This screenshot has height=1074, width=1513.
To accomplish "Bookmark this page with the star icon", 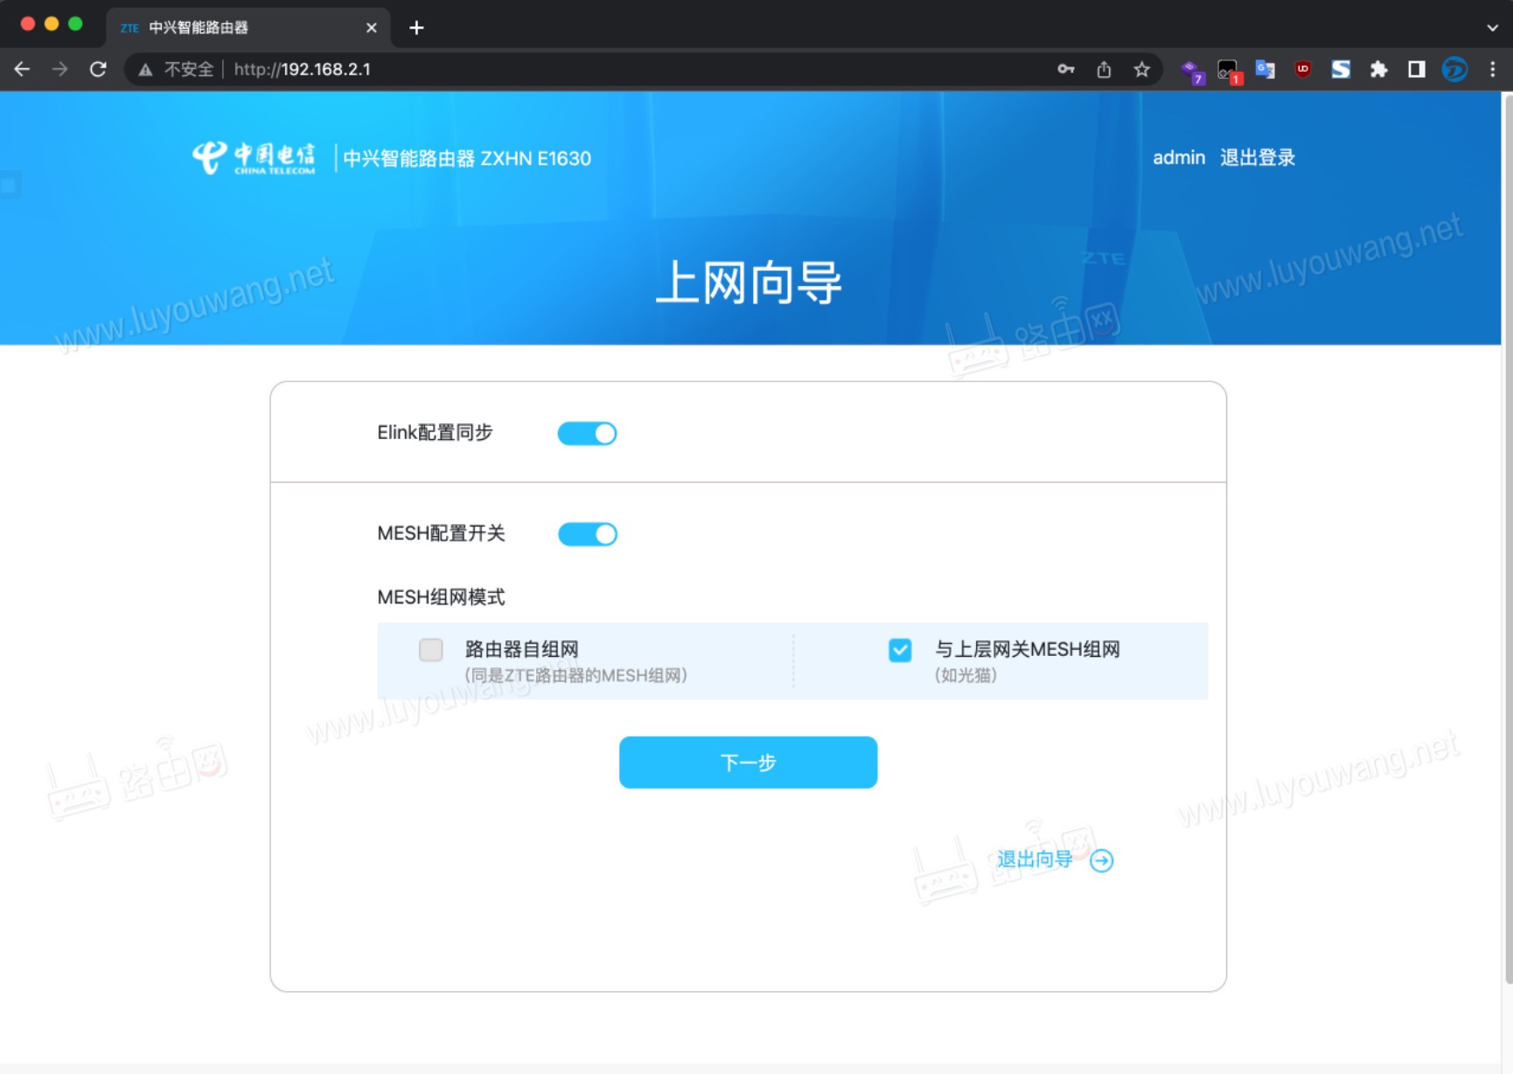I will click(1141, 69).
